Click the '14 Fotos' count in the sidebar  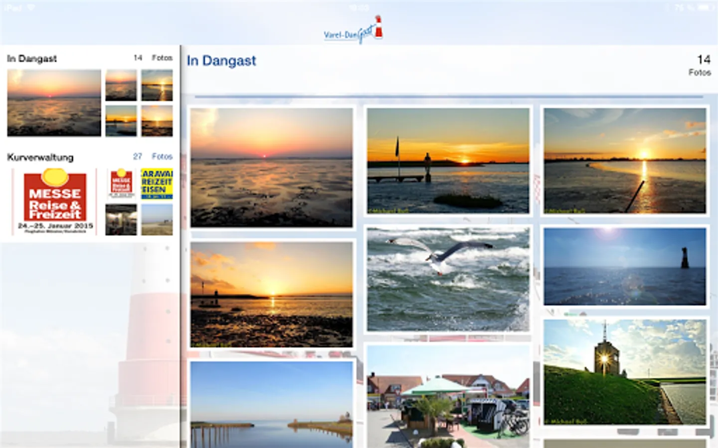click(153, 58)
